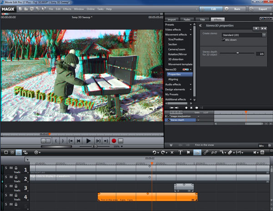Play the selected range button

[98, 141]
